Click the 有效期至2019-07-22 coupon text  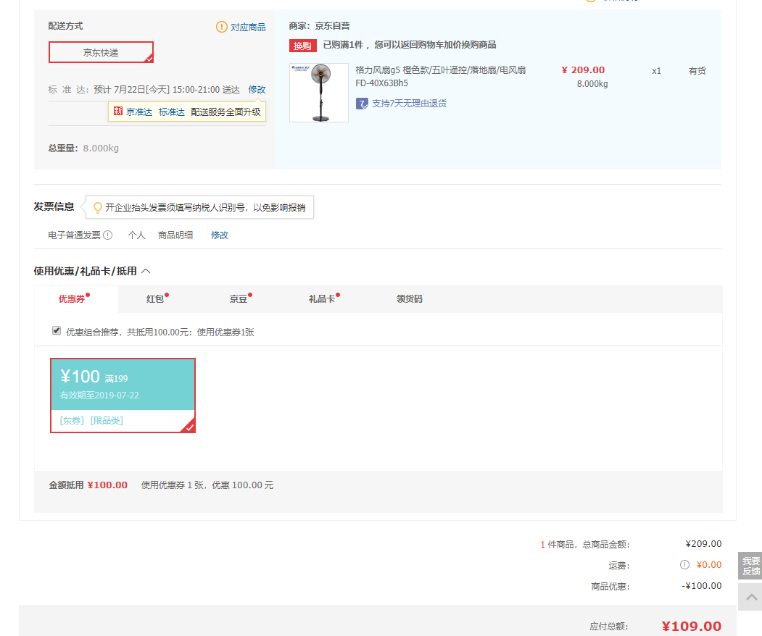[99, 396]
